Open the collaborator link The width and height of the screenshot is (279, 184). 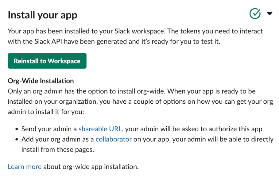click(x=114, y=139)
